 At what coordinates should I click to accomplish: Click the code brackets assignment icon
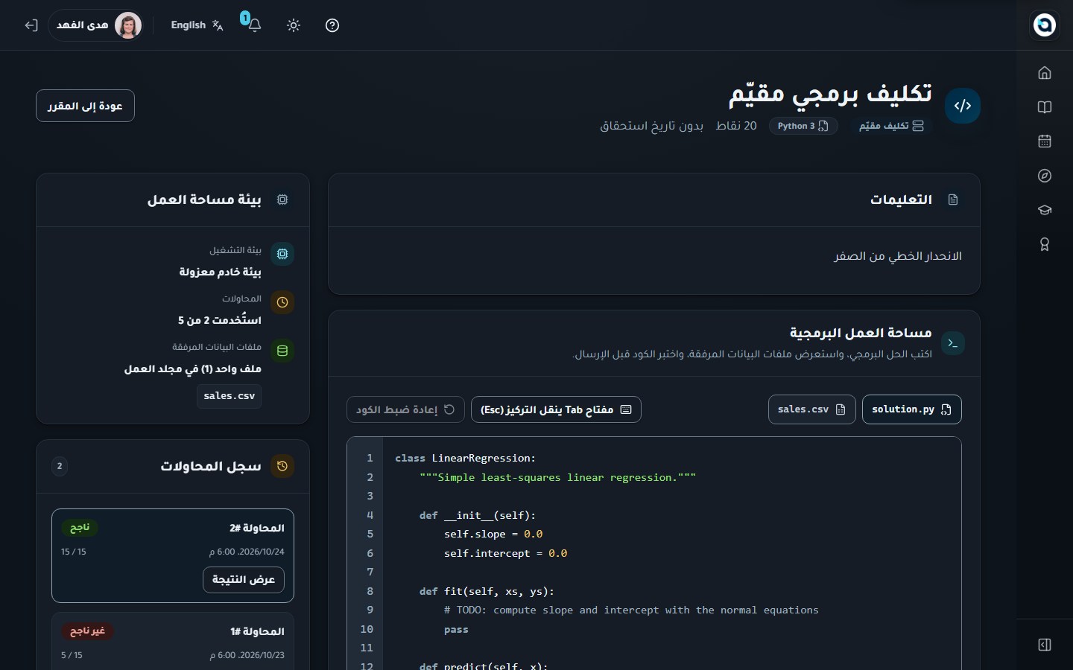(963, 106)
